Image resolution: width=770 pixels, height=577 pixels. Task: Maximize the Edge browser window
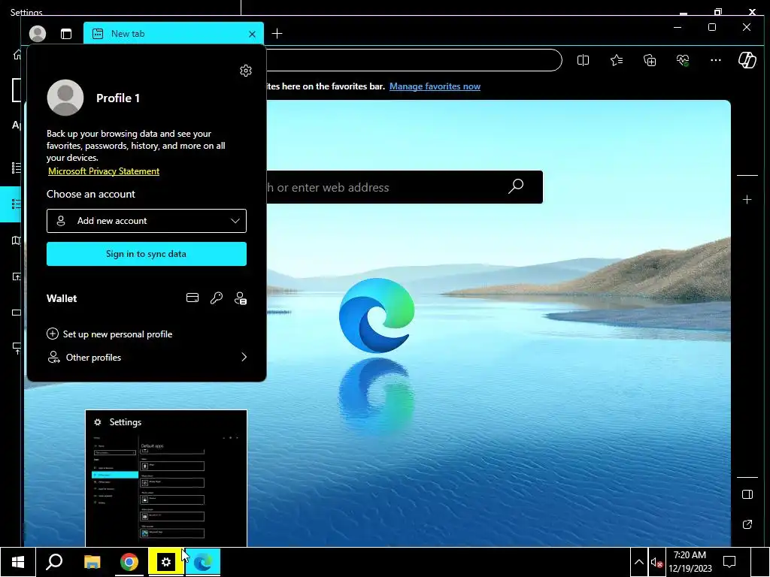click(x=712, y=28)
